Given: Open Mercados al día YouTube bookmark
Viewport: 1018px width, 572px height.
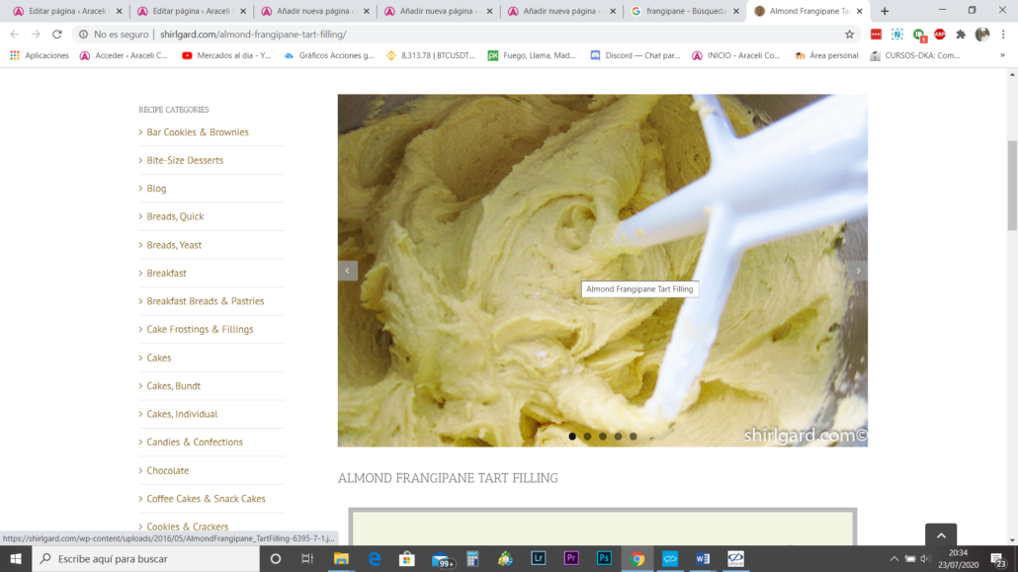Looking at the screenshot, I should [226, 56].
